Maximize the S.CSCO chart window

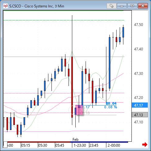132,6
